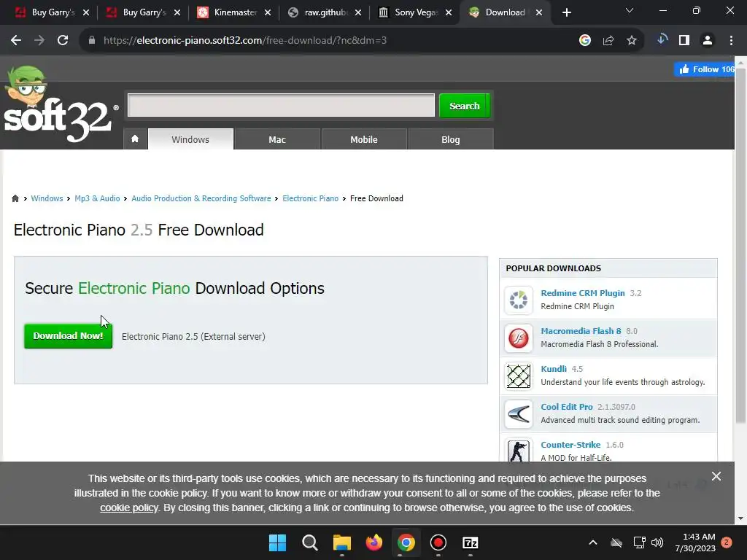This screenshot has width=747, height=560.
Task: Open the Mp3 & Audio breadcrumb link
Action: [x=97, y=198]
